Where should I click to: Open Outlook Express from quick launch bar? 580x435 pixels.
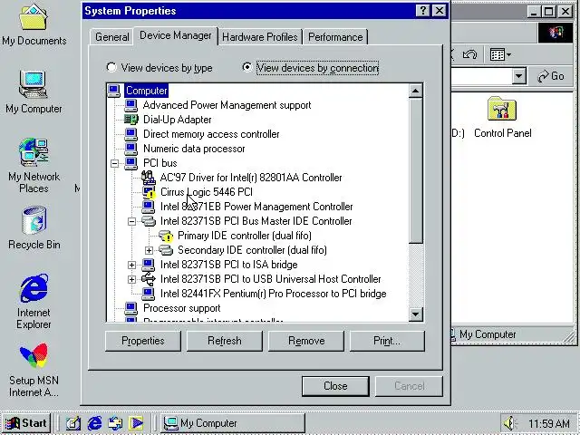[115, 423]
